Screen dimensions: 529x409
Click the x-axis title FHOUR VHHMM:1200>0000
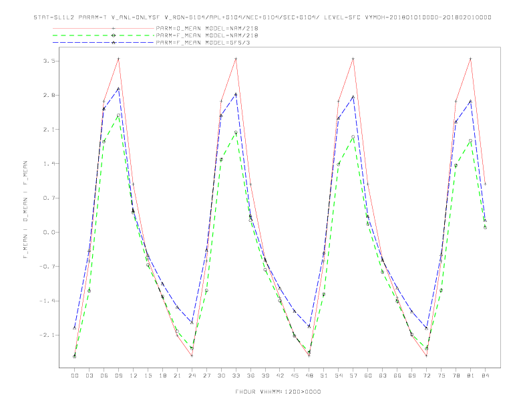[x=278, y=392]
